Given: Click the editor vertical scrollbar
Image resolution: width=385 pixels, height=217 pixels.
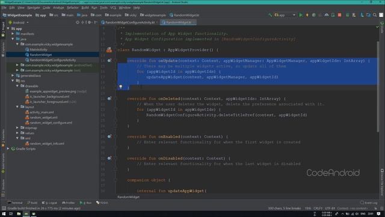Looking at the screenshot, I should click(378, 86).
